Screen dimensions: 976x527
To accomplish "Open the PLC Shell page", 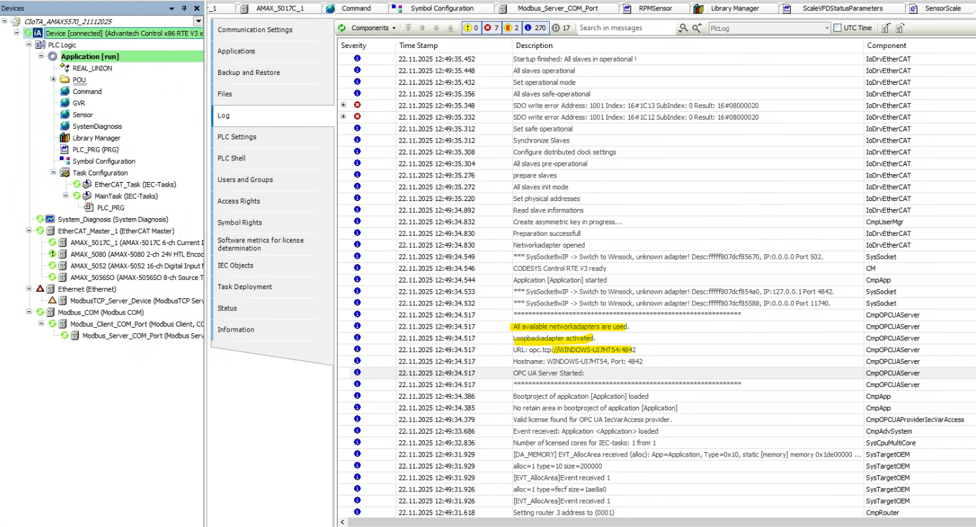I will click(231, 158).
